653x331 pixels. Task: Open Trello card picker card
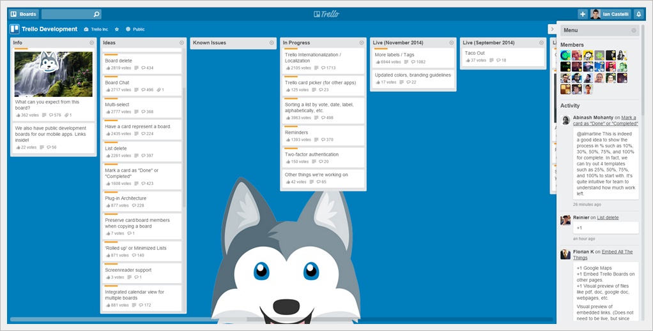coord(323,85)
